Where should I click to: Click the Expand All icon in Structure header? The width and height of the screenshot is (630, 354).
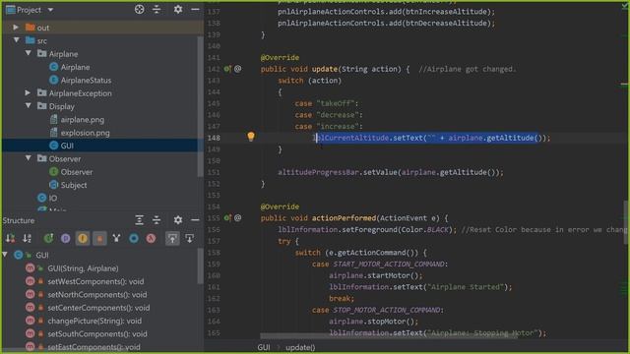click(140, 220)
